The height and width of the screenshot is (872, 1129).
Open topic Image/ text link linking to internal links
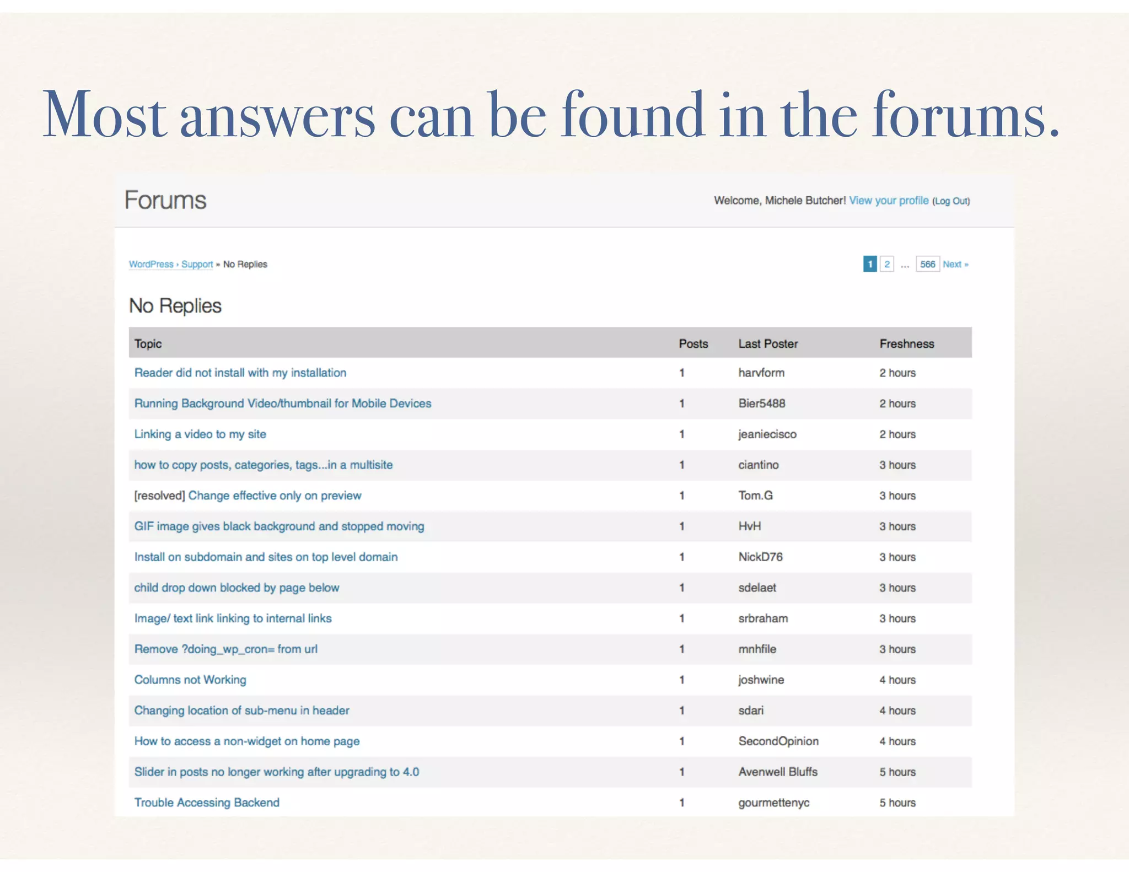[233, 618]
